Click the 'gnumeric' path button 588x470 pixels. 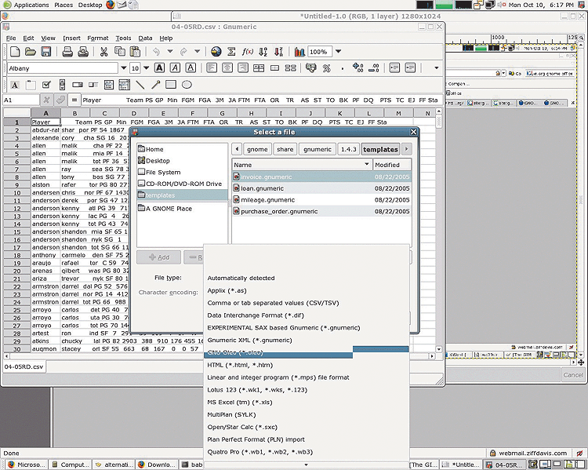coord(318,149)
